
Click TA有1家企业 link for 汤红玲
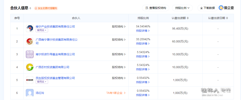click(x=116, y=93)
